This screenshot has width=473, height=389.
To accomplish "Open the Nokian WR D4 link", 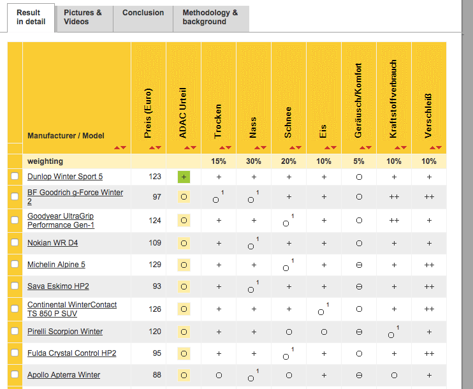I will [52, 243].
